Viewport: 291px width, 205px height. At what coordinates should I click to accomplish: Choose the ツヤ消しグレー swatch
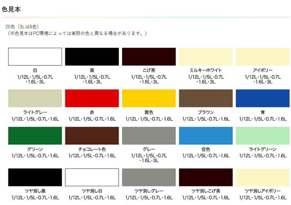click(149, 177)
